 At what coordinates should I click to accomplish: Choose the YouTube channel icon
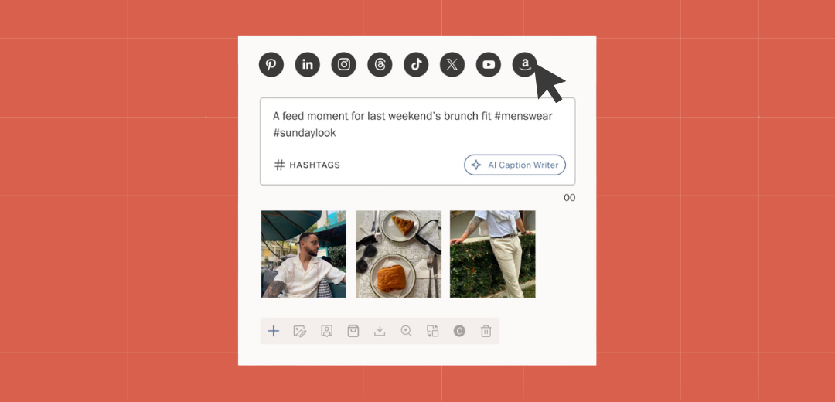[489, 64]
